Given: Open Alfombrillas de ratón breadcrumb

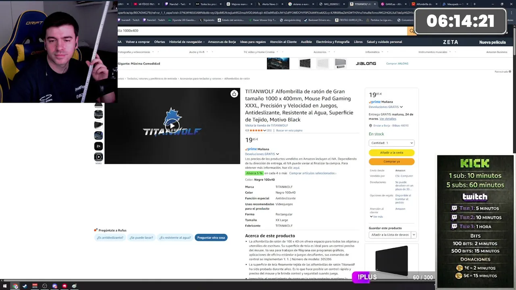Looking at the screenshot, I should coord(237,79).
